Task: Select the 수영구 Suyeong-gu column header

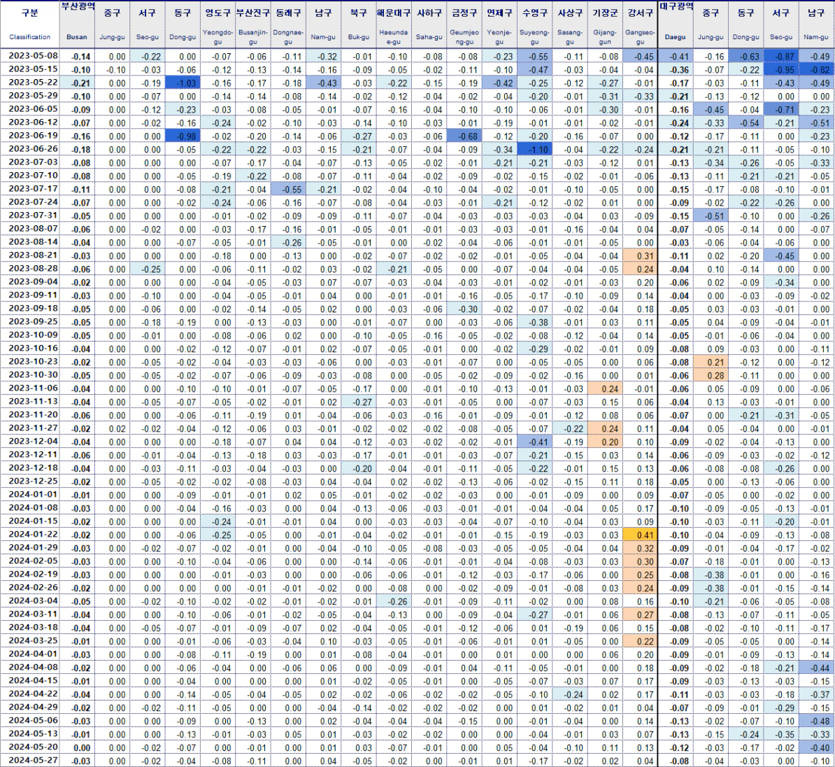Action: click(x=534, y=24)
